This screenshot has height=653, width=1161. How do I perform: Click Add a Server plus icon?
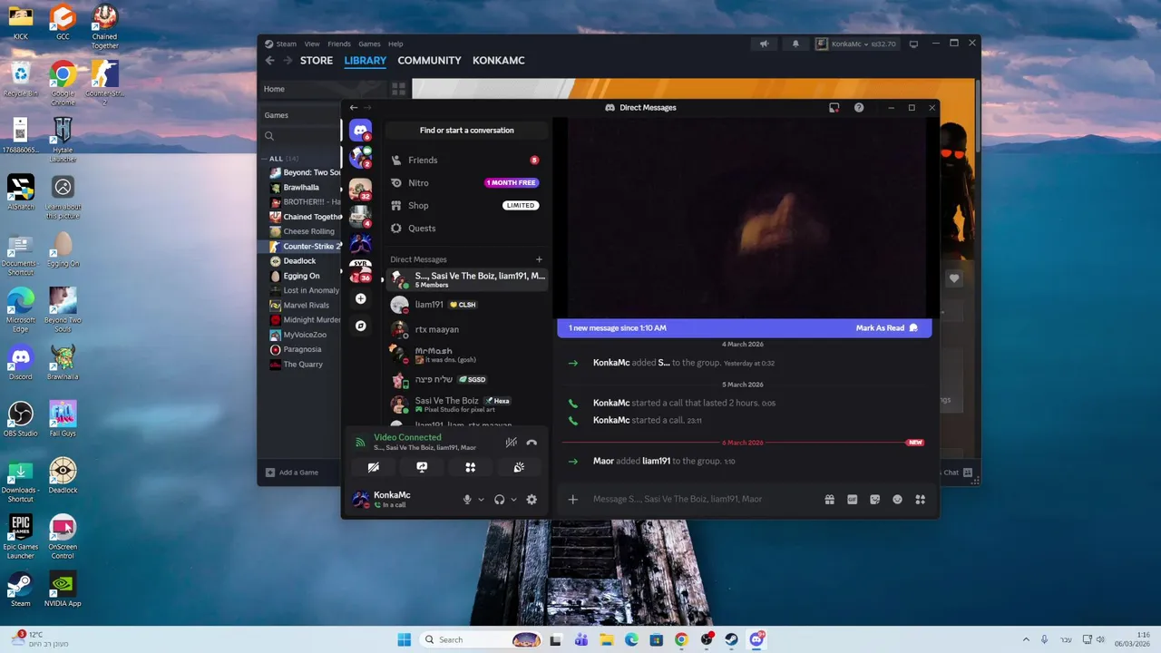pos(360,298)
